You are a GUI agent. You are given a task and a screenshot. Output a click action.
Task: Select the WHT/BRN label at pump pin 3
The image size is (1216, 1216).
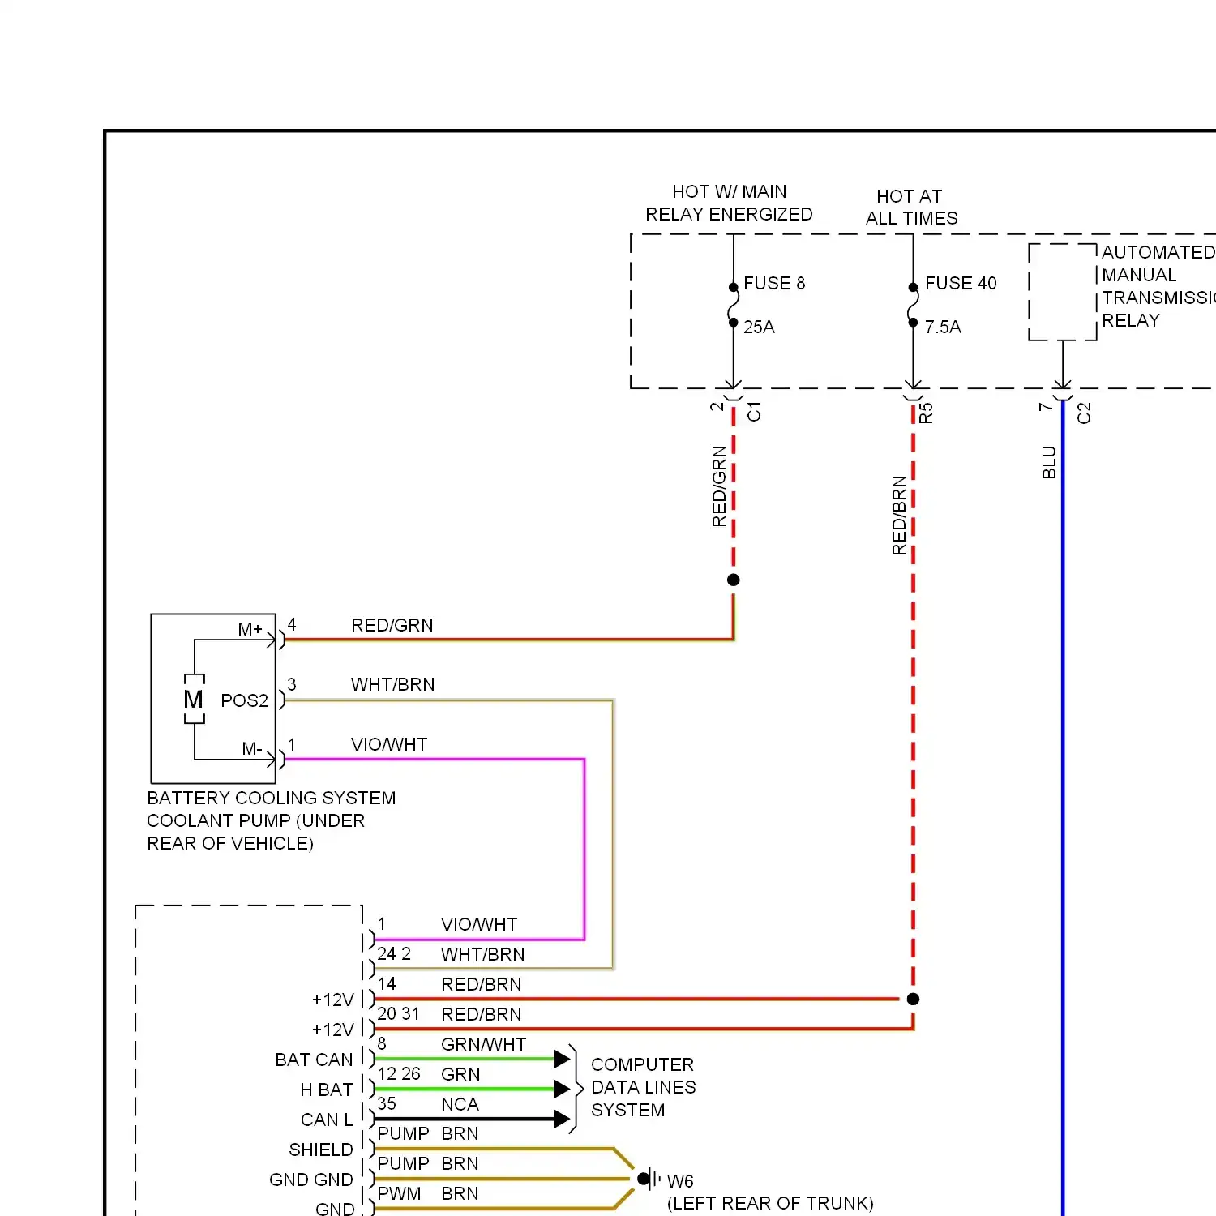point(393,684)
